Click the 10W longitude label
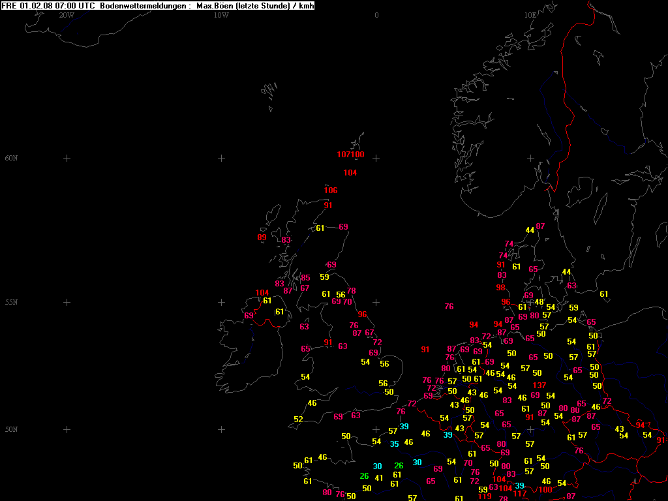668x501 pixels. pyautogui.click(x=221, y=15)
